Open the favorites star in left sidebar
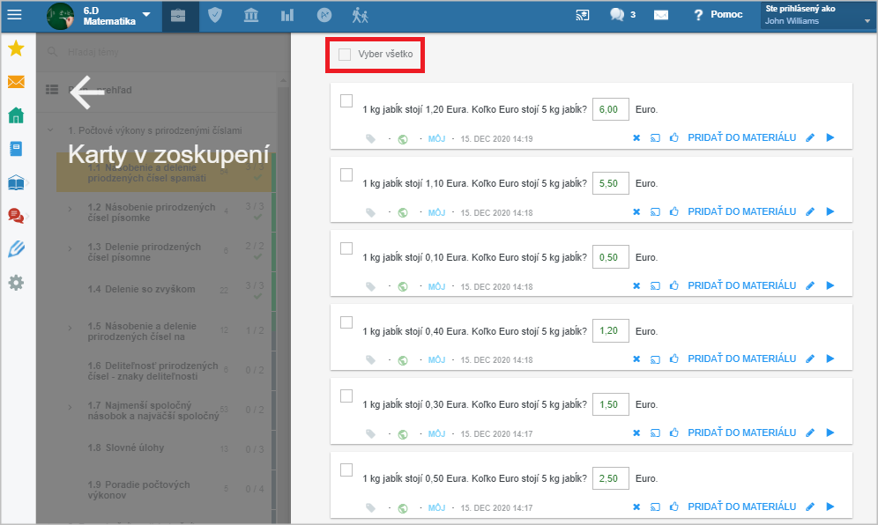 [x=16, y=48]
